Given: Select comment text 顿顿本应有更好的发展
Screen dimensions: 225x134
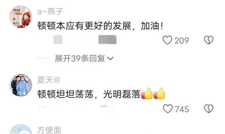Looking at the screenshot, I should point(84,26).
